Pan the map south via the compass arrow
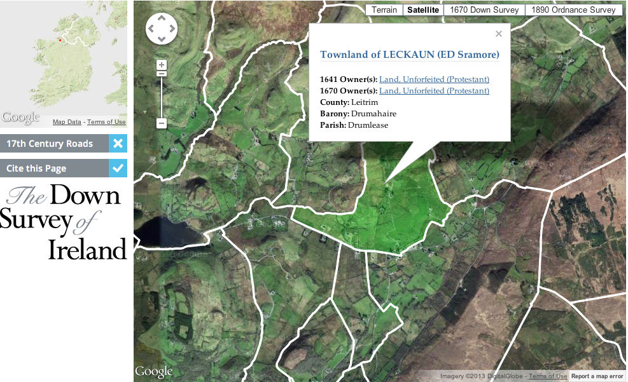The image size is (628, 382). pyautogui.click(x=161, y=39)
